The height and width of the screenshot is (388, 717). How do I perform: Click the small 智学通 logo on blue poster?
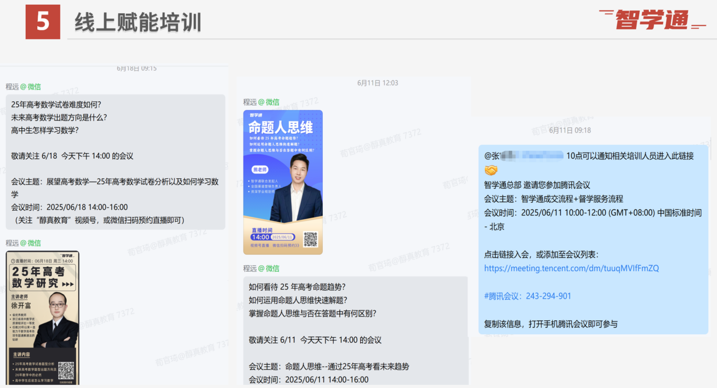point(255,115)
